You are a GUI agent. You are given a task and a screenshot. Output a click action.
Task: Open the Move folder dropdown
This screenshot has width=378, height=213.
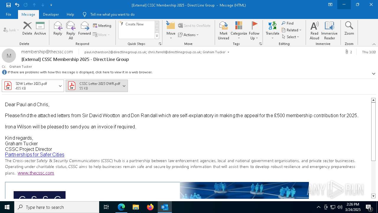(x=171, y=30)
